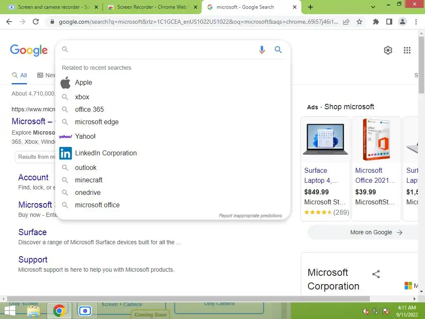The width and height of the screenshot is (425, 319).
Task: Open Windows Start button
Action: pos(10,311)
